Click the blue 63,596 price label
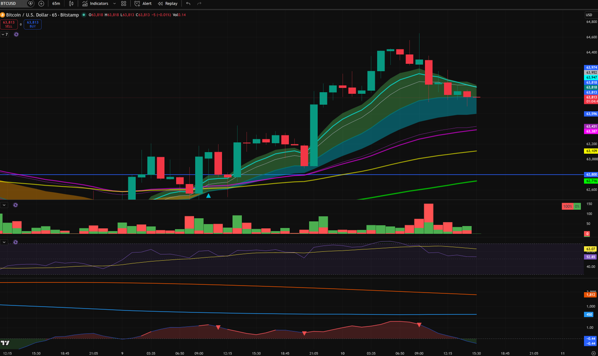This screenshot has height=356, width=598. pyautogui.click(x=591, y=114)
